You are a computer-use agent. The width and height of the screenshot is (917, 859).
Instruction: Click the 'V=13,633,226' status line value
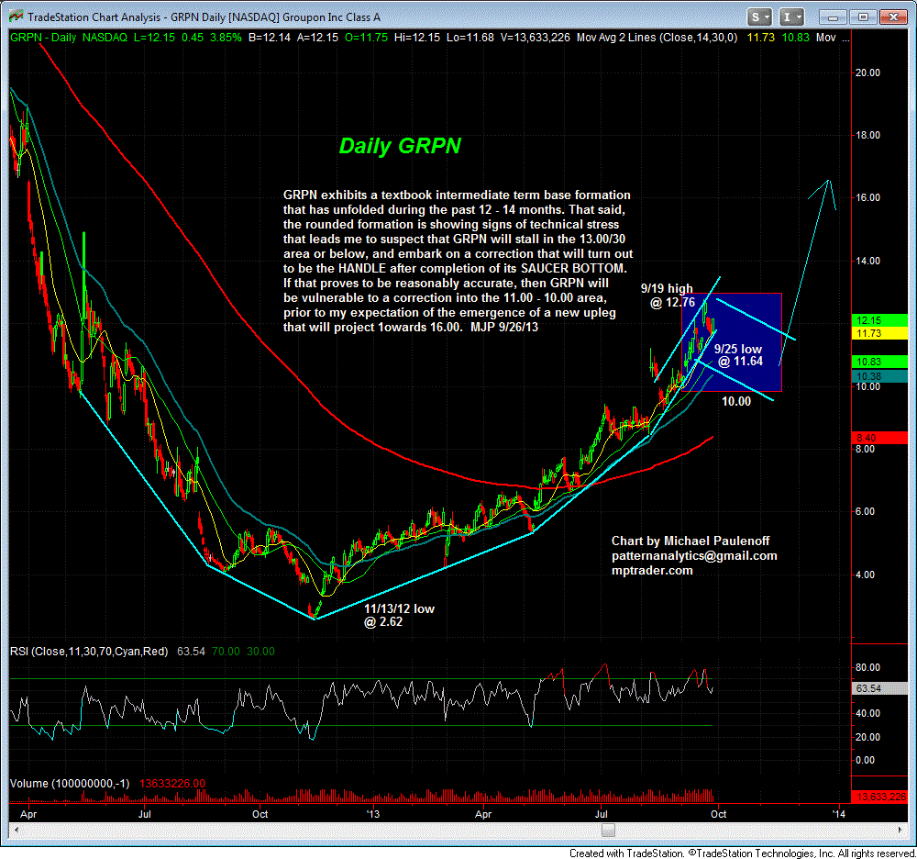536,38
